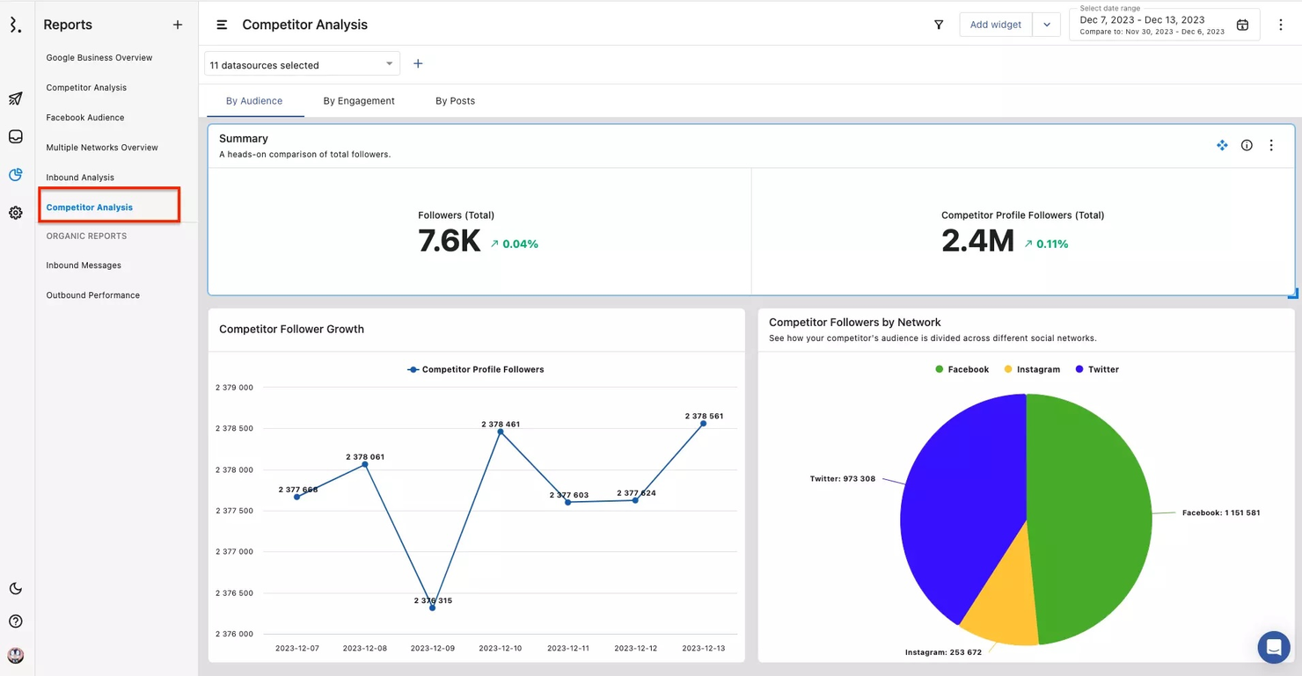Viewport: 1302px width, 676px height.
Task: Open the three-dot menu on the Summary widget
Action: click(x=1271, y=145)
